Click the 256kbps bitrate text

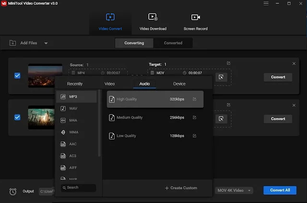[x=177, y=117]
